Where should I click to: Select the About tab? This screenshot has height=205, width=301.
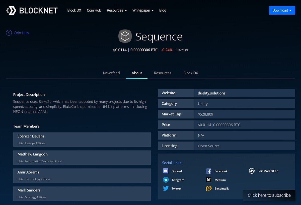point(137,73)
